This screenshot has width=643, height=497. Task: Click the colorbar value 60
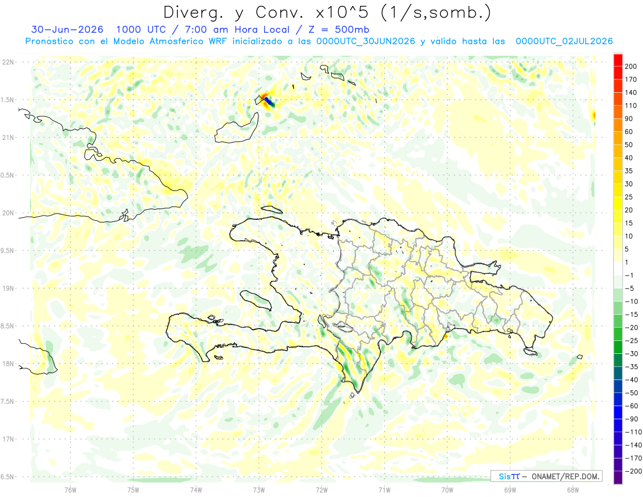pos(630,132)
